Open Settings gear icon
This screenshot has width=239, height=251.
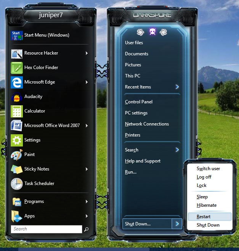[x=17, y=140]
